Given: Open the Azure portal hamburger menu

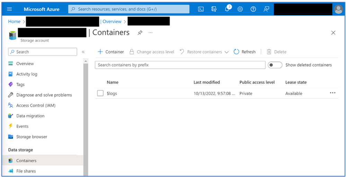Looking at the screenshot, I should point(9,9).
